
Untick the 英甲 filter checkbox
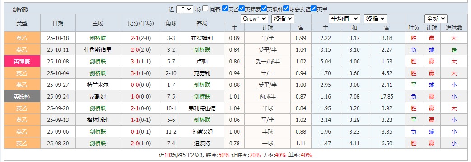click(313, 9)
